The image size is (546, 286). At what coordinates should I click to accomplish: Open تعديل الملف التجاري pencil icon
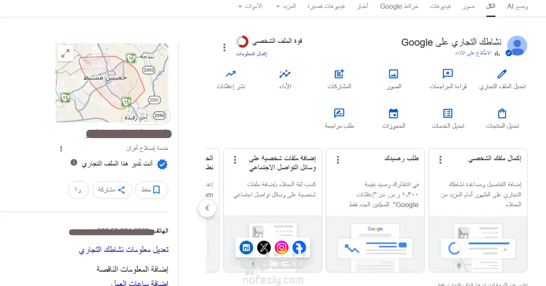tap(502, 74)
